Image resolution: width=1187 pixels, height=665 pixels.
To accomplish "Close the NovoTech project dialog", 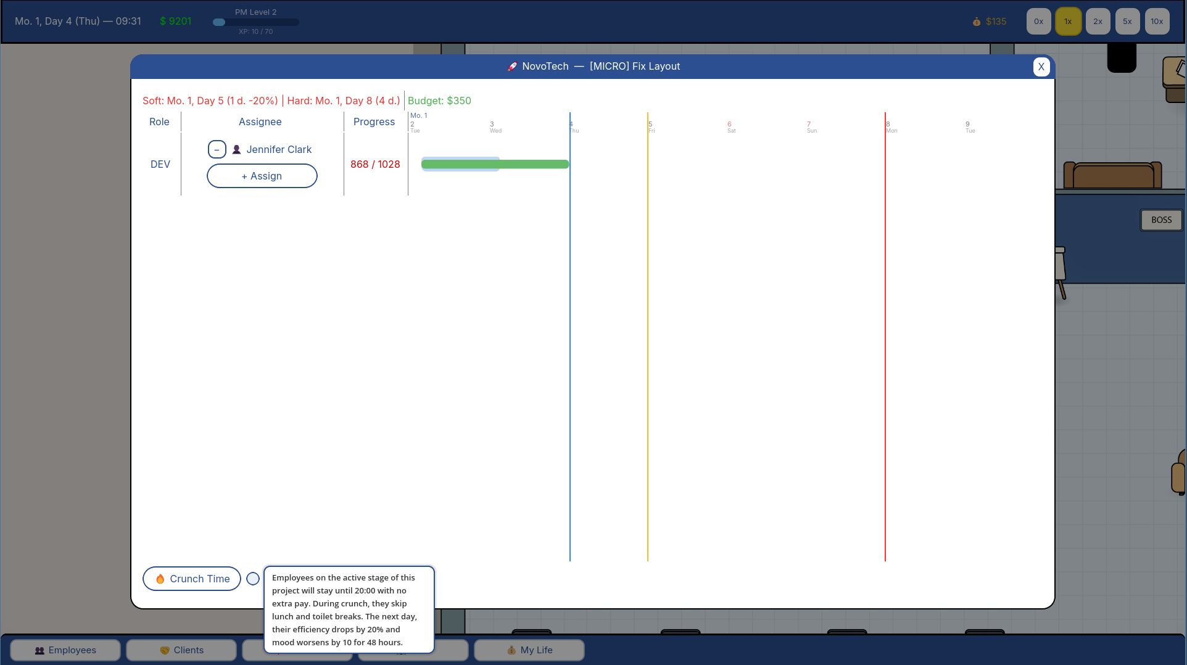I will [1041, 67].
